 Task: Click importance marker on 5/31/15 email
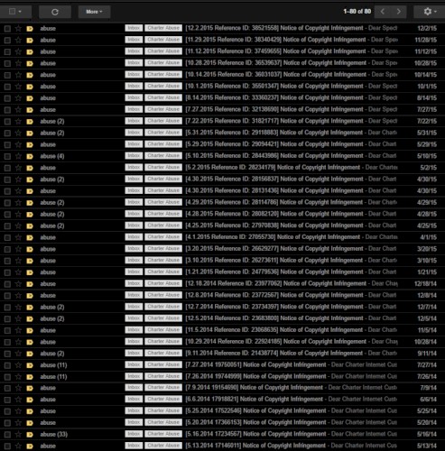(x=30, y=133)
